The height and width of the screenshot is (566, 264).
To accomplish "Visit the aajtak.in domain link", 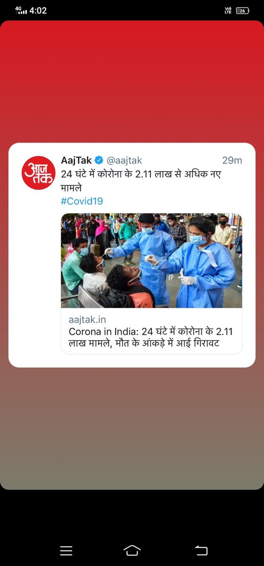I will [87, 320].
